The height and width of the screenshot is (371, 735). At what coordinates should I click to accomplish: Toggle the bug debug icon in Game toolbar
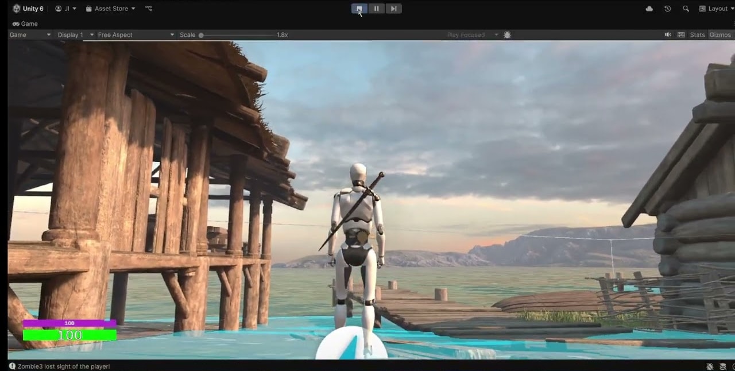point(507,35)
